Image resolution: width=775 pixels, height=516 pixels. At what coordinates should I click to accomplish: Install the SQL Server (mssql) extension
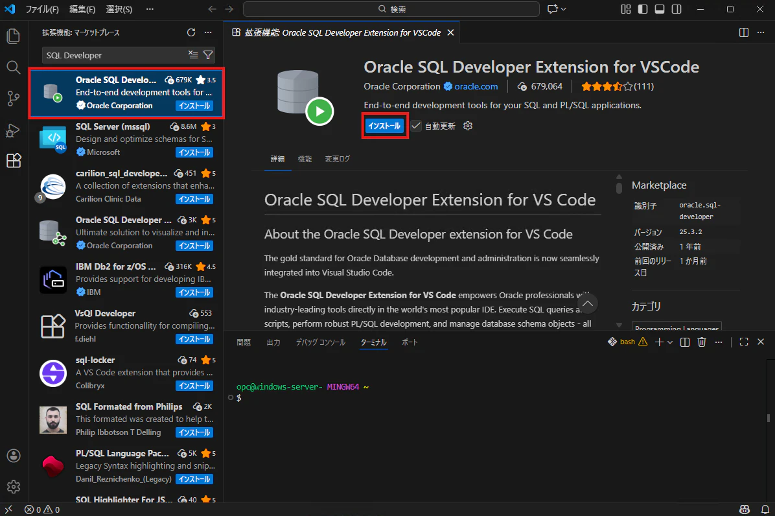pos(194,153)
